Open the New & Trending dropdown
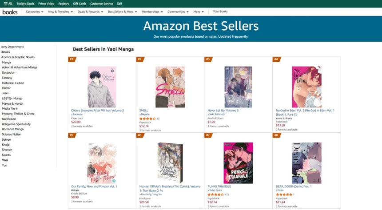 60,12
